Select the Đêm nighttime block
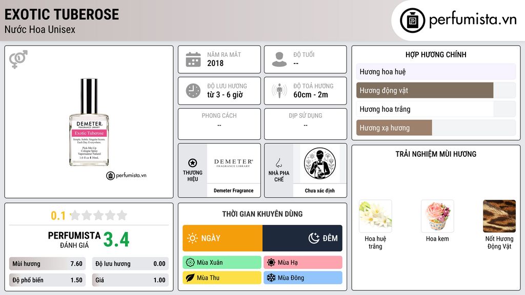The width and height of the screenshot is (525, 295). [302, 238]
